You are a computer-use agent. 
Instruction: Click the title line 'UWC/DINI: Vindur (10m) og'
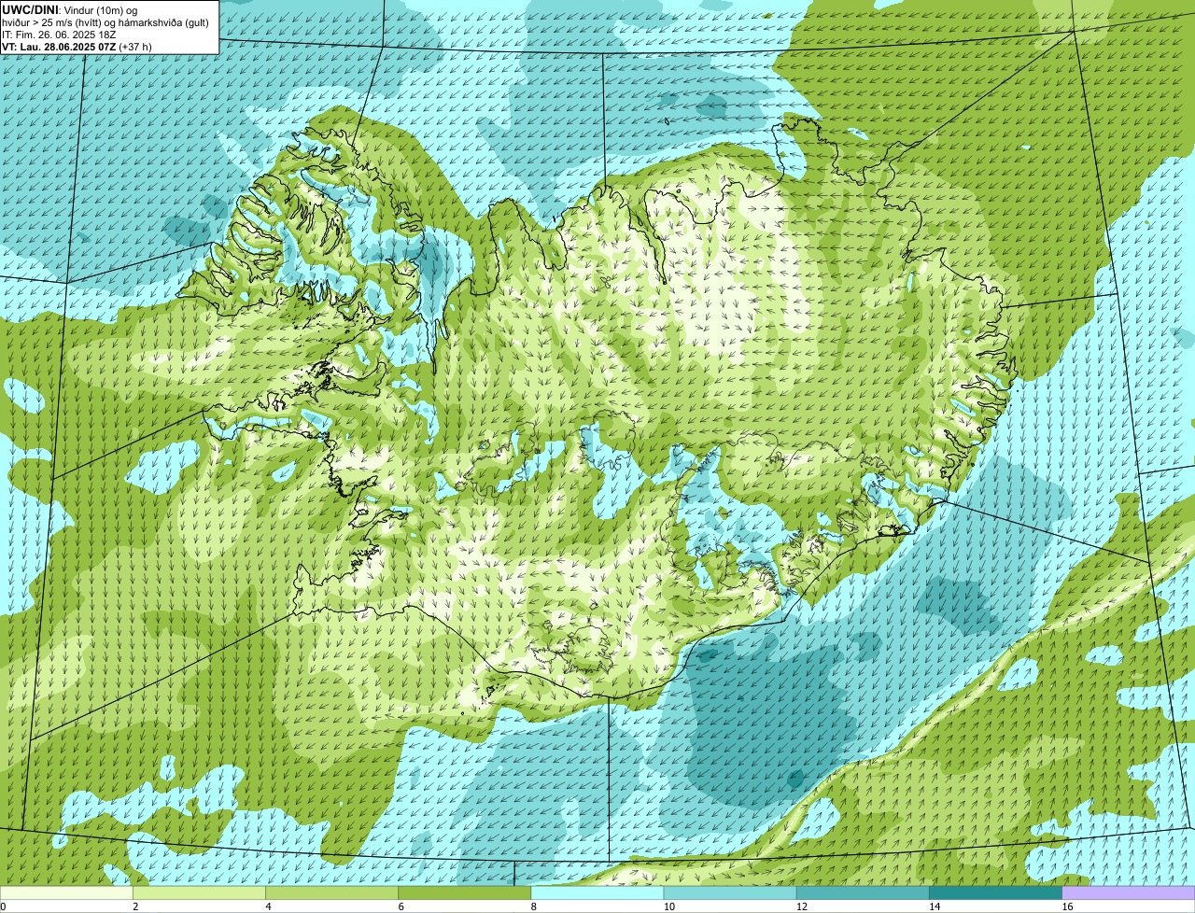70,9
